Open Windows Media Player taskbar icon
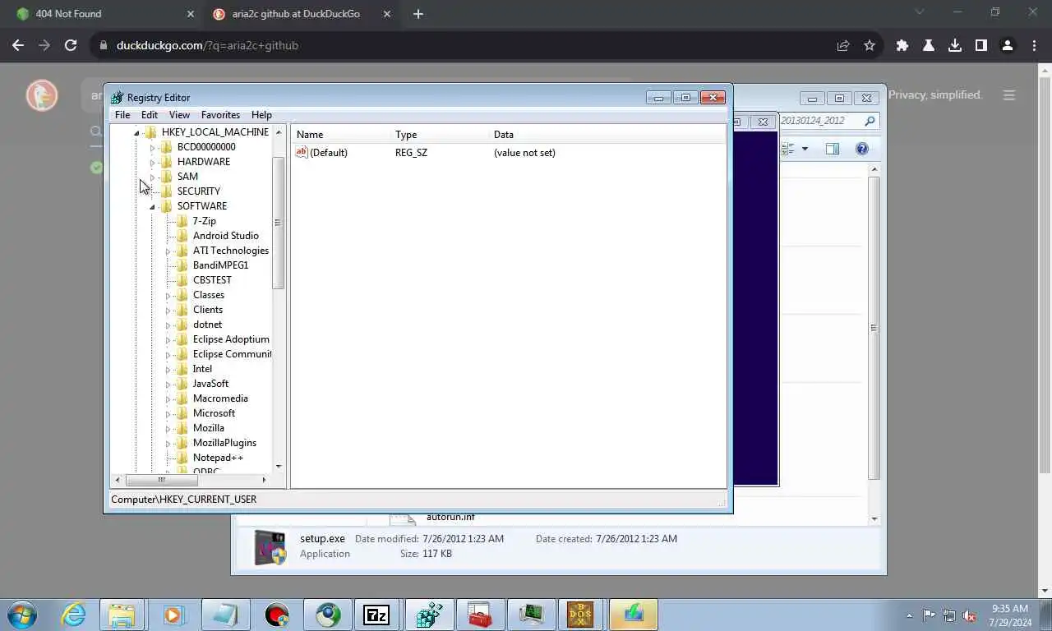This screenshot has width=1052, height=631. [x=173, y=615]
